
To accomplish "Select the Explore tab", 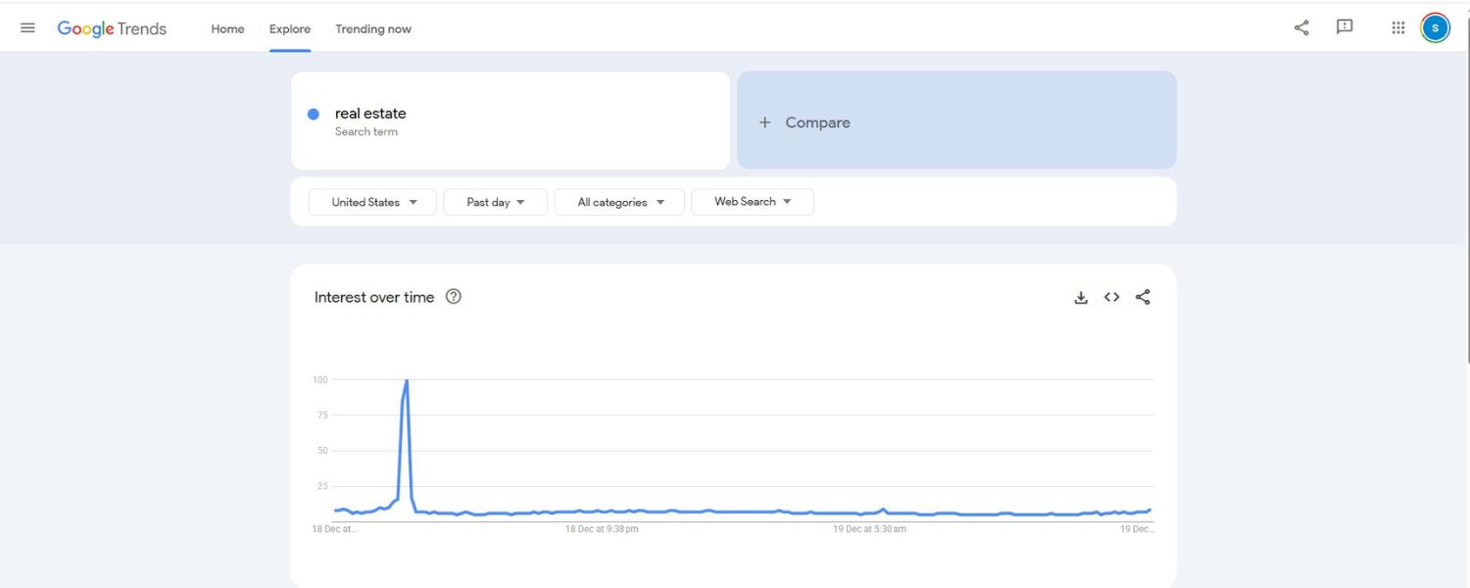I will (290, 29).
